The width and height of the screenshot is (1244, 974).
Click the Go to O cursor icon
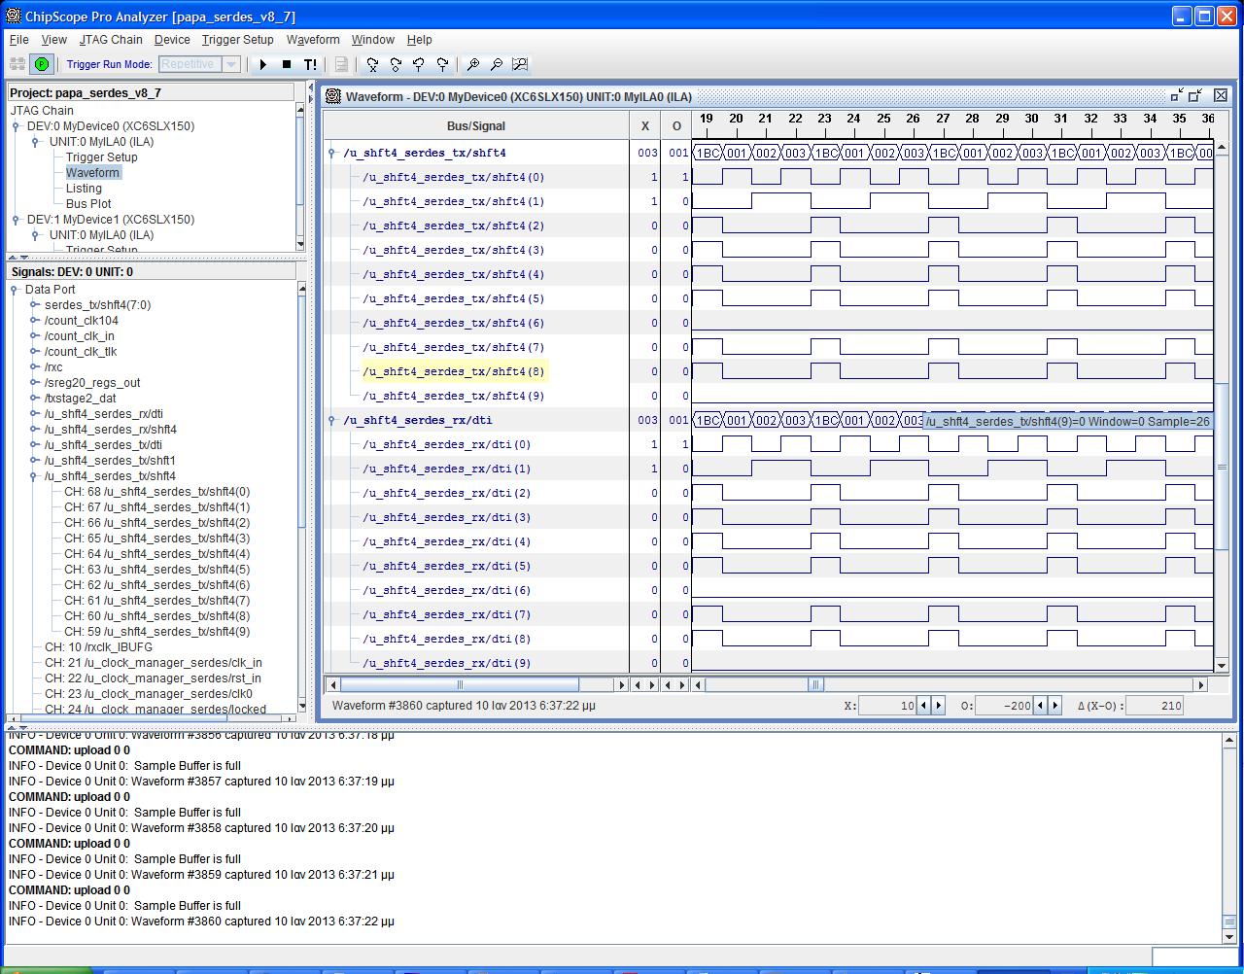pos(396,64)
